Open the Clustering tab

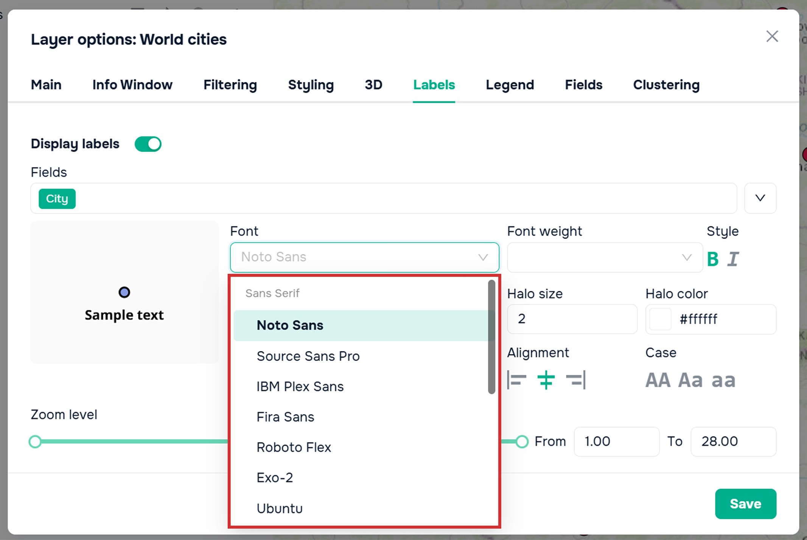coord(666,85)
